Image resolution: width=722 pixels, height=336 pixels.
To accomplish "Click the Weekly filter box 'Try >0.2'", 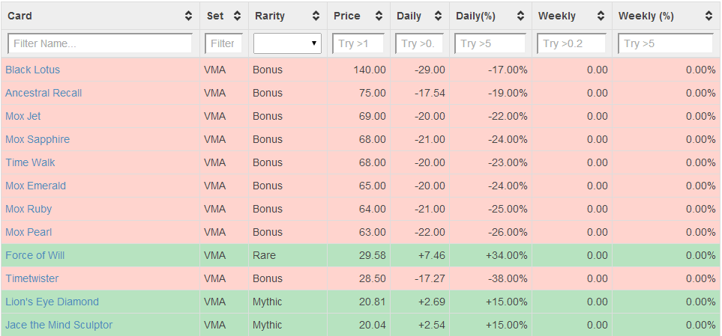I will 571,43.
